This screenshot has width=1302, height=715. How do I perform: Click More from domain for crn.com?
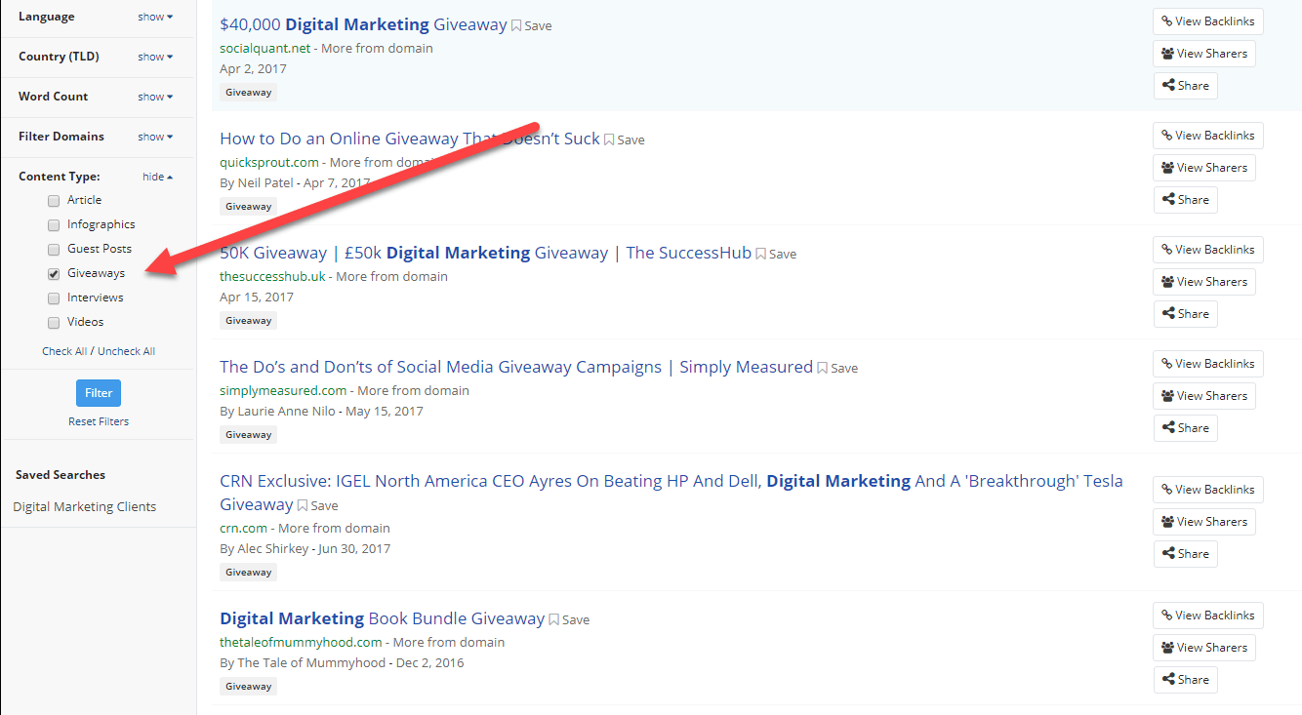[334, 528]
